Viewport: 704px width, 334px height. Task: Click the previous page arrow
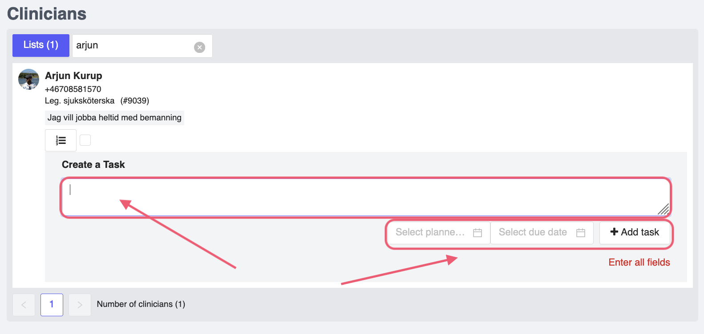(24, 305)
